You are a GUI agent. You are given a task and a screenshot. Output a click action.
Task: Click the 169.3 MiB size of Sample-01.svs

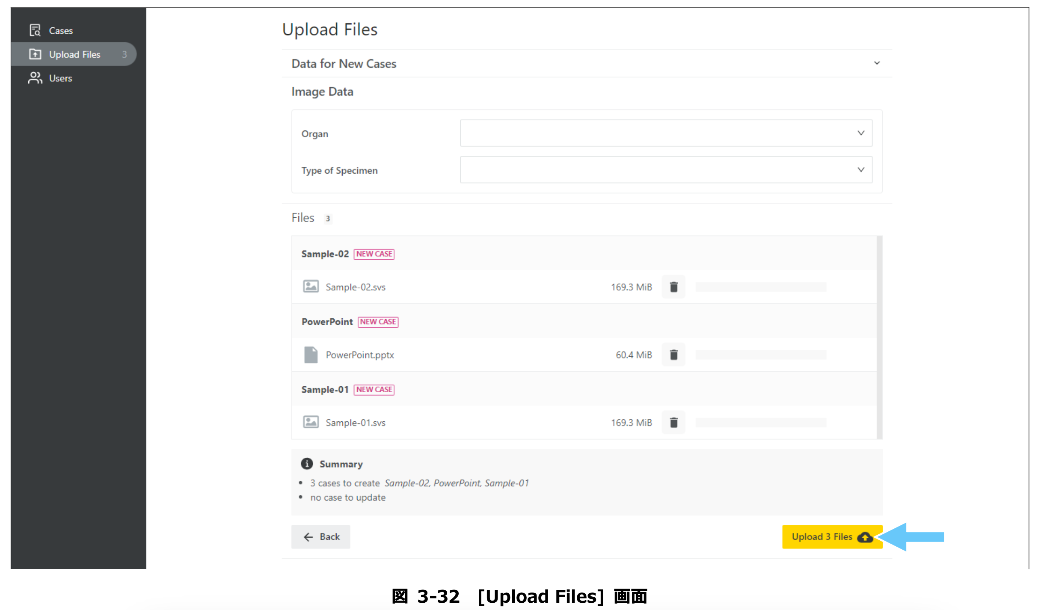click(x=632, y=423)
